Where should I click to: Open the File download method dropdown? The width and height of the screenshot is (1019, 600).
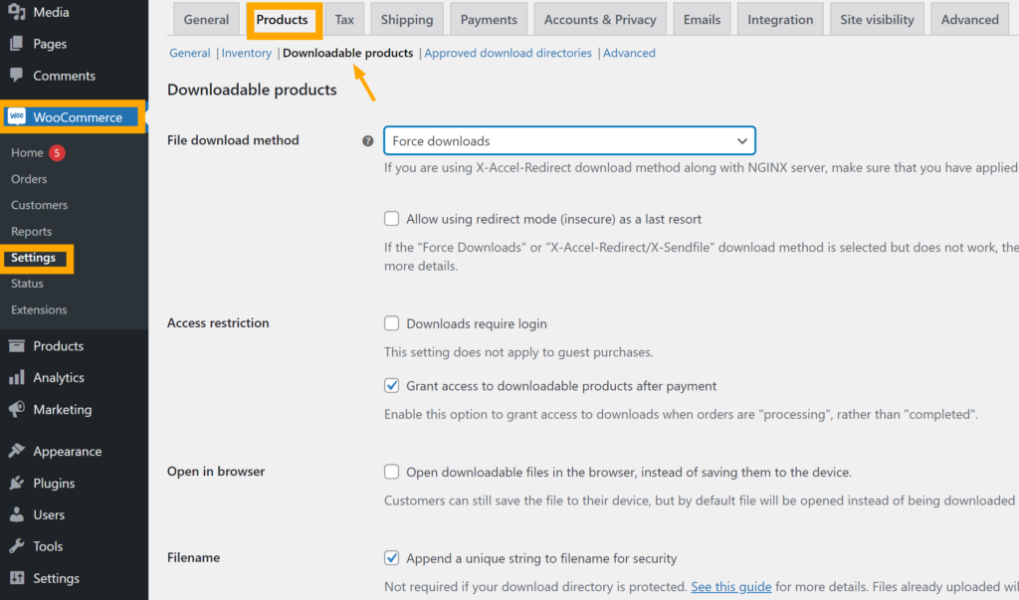point(569,141)
